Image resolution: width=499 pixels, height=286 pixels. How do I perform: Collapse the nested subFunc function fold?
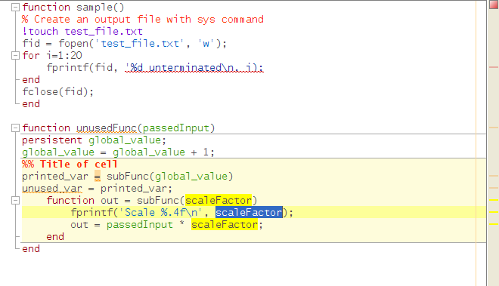coord(15,201)
